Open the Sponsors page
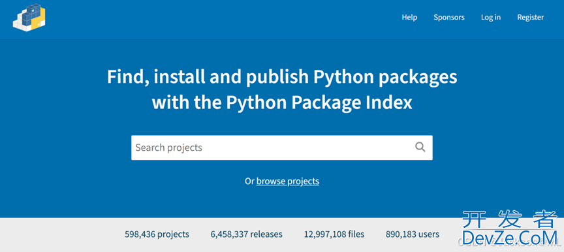The image size is (564, 252). click(449, 17)
